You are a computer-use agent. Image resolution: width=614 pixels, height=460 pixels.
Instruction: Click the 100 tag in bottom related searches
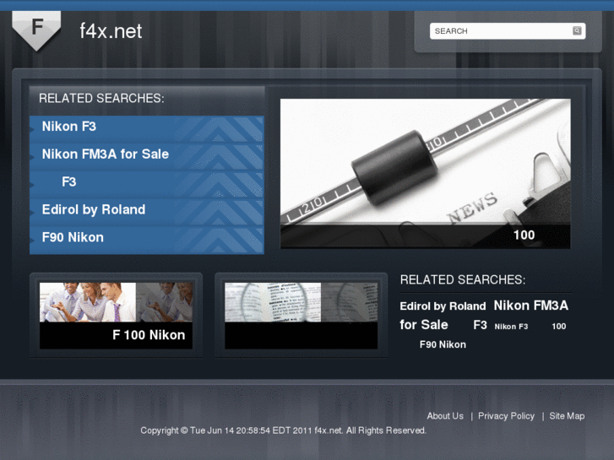point(559,327)
